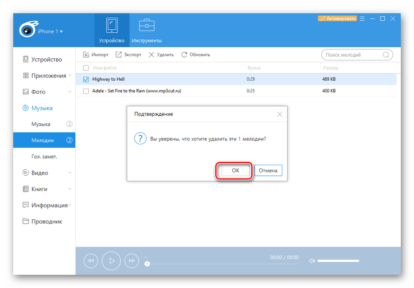Expand the Информация chevron
Viewport: 414px width, 288px height.
tap(70, 205)
